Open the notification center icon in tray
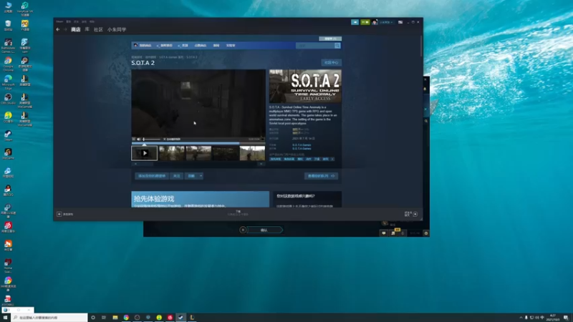The width and height of the screenshot is (573, 322). (566, 318)
